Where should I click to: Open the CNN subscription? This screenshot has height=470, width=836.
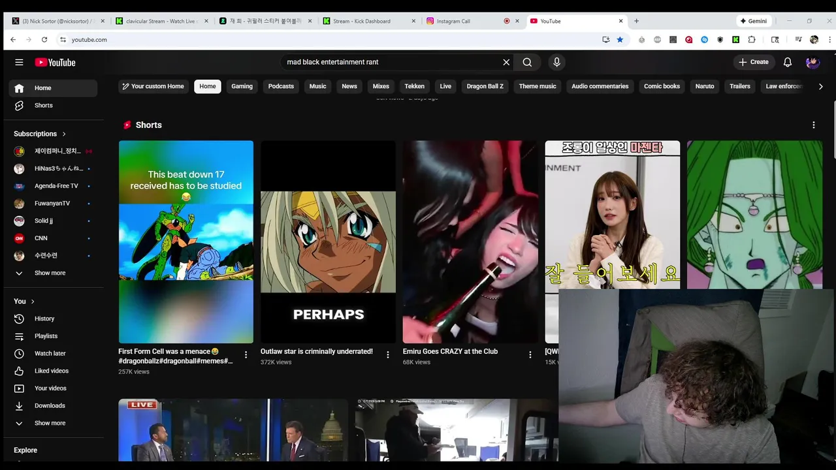click(53, 238)
